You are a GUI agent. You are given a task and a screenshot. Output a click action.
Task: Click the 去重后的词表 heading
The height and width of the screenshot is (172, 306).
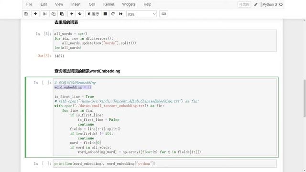click(66, 22)
